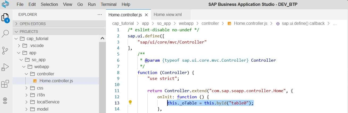Switch to the Home.view.xml tab
The width and height of the screenshot is (348, 113).
[168, 14]
